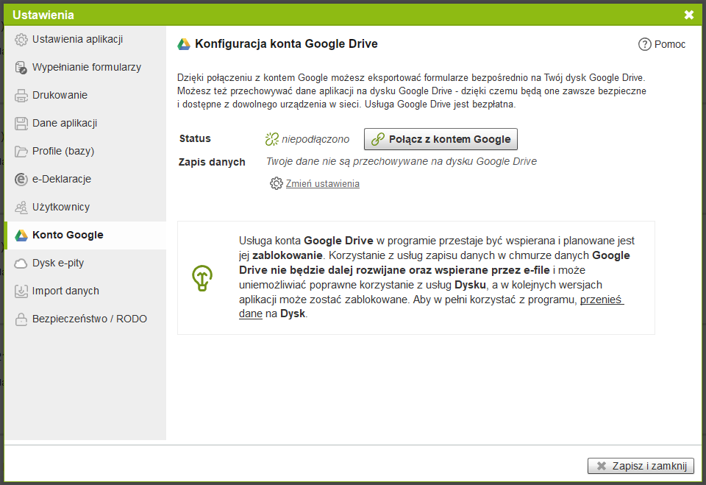The image size is (706, 485).
Task: Click the Bezpieczeństwo / RODO padlock icon
Action: point(21,319)
